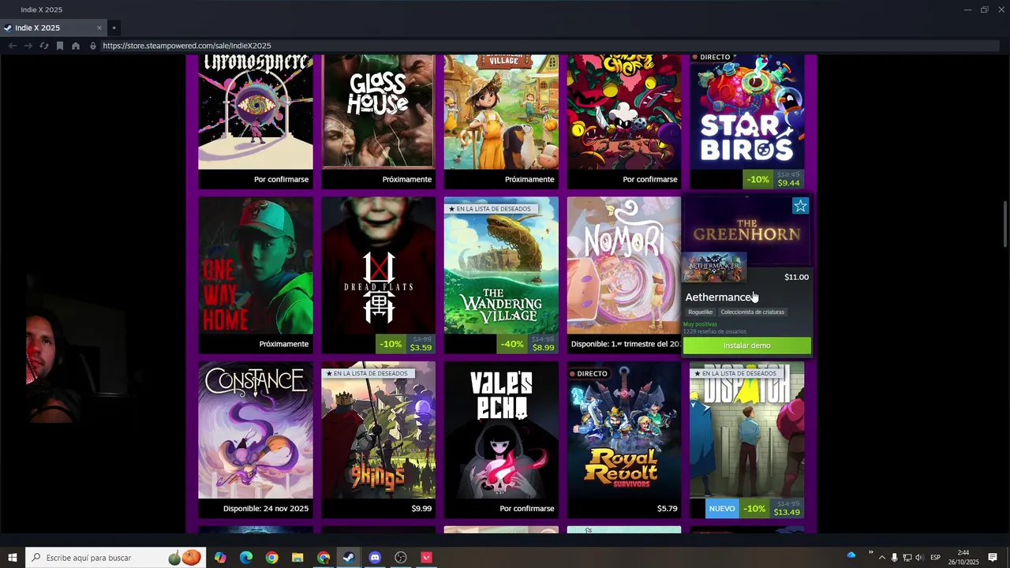
Task: Go forward with the forward arrow
Action: point(28,46)
